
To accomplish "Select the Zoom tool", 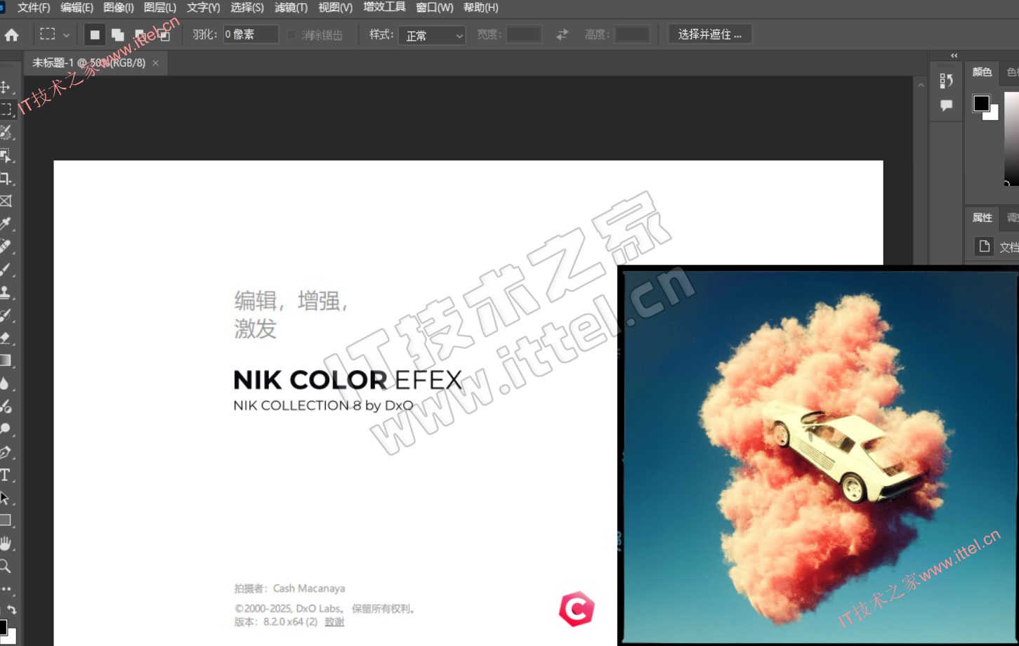I will pyautogui.click(x=6, y=566).
